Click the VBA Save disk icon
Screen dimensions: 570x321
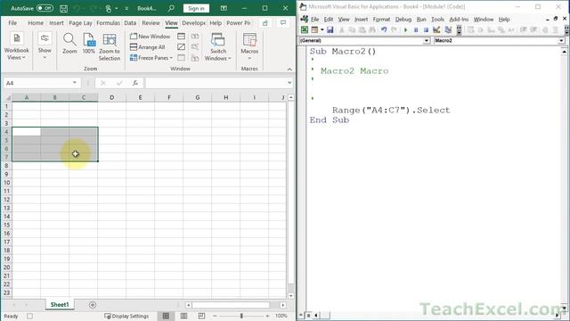click(330, 29)
